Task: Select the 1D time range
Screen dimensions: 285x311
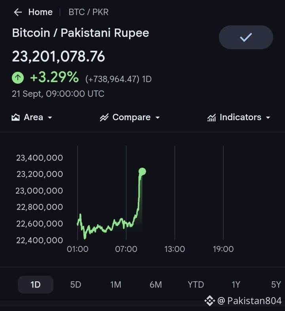Action: (36, 285)
